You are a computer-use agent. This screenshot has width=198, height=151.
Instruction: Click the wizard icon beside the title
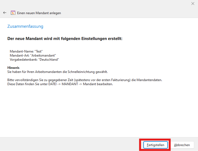click(13, 13)
